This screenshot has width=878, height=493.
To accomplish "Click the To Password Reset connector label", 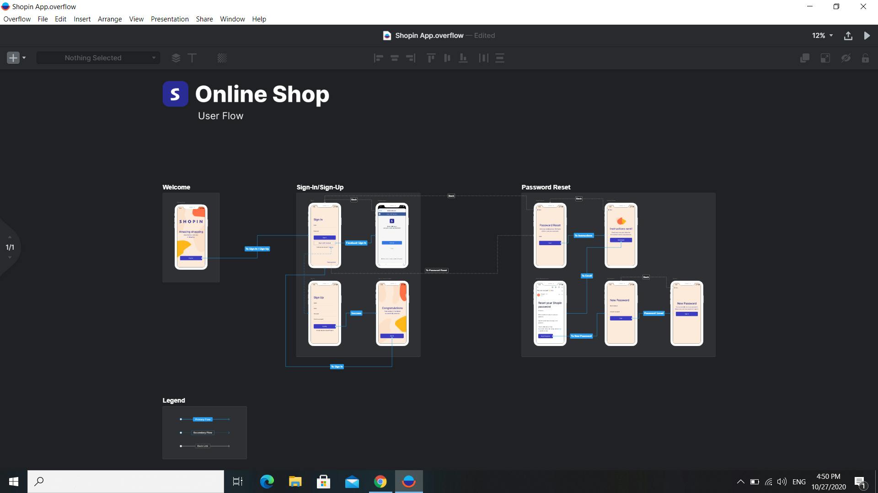I will [x=436, y=270].
